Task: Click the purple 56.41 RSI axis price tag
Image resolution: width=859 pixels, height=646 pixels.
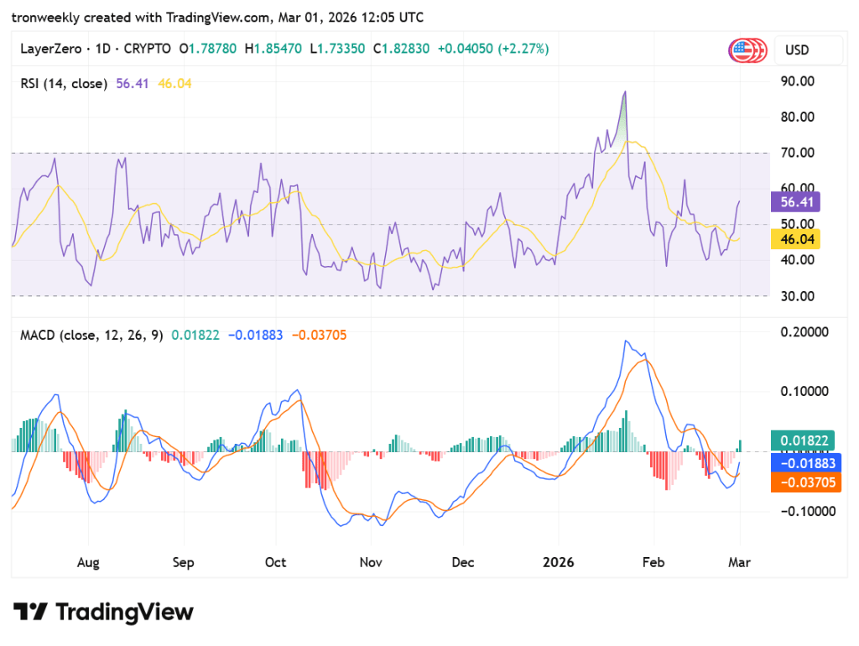Action: (795, 201)
